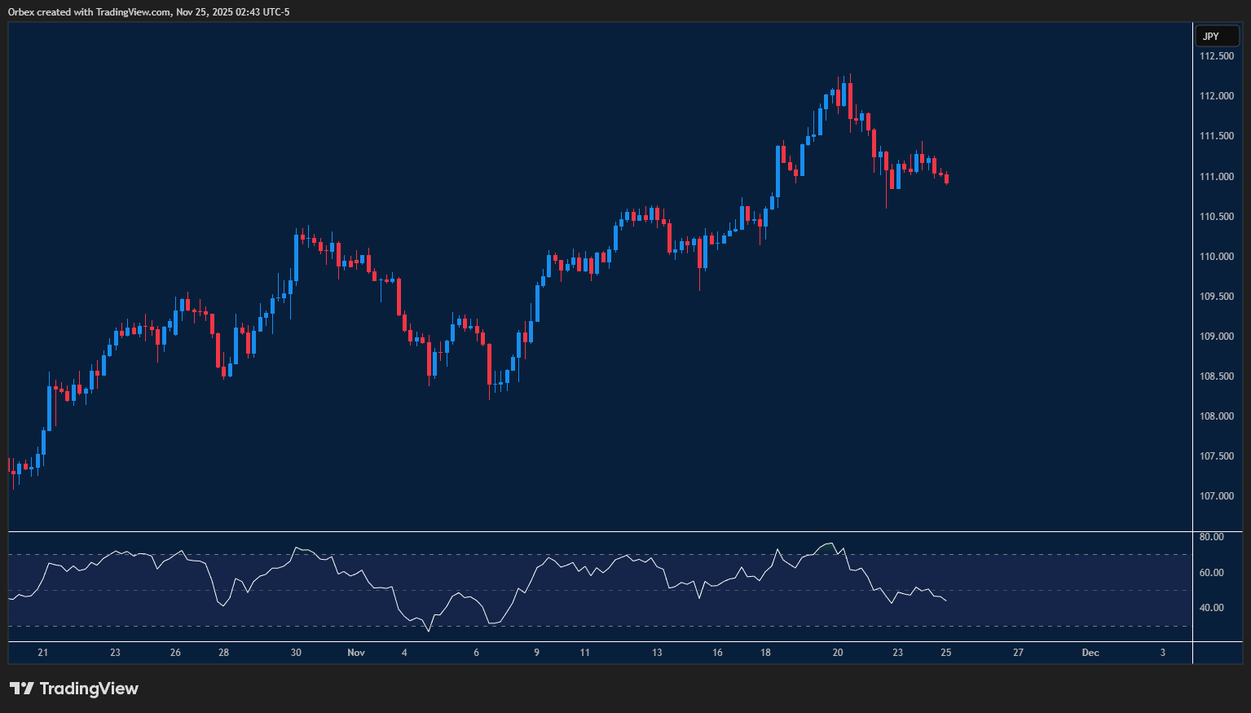This screenshot has width=1251, height=713.
Task: Click date 30 on the time axis
Action: [296, 653]
